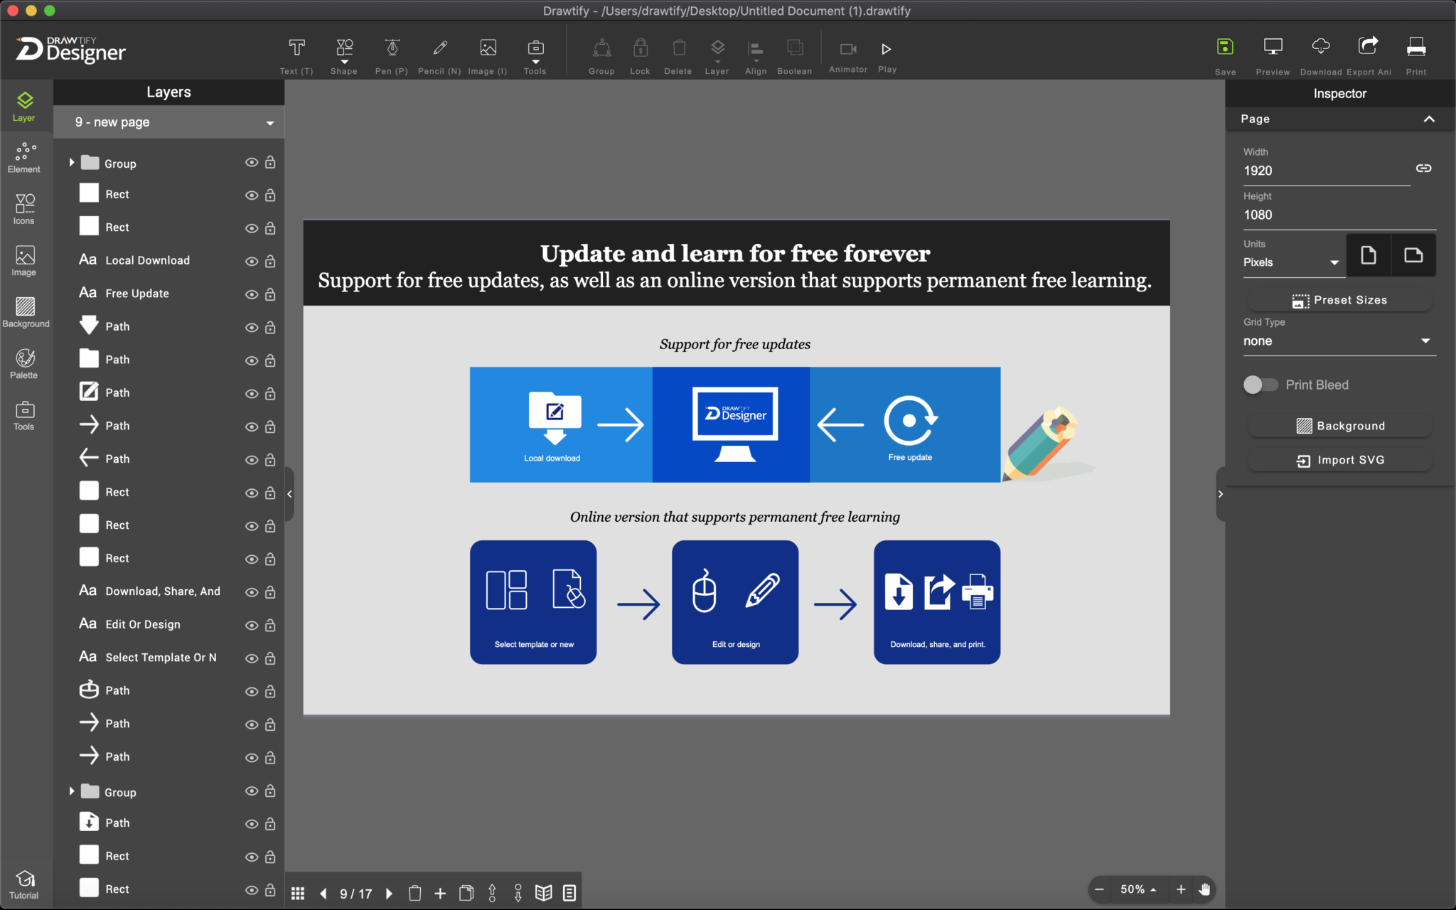Enable Print Bleed toggle in Inspector

coord(1259,384)
